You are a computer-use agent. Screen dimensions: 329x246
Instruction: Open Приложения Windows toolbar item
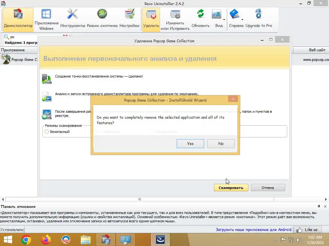pos(46,20)
